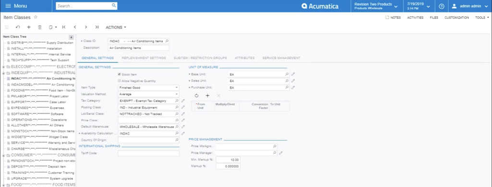Viewport: 492px width, 187px height.
Task: Open the admin admin user menu
Action: coord(470,6)
